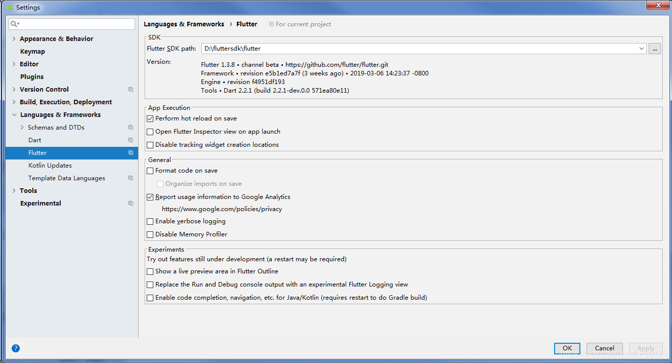The image size is (672, 363).
Task: Click project-scope icon beside Flutter row
Action: pos(131,153)
